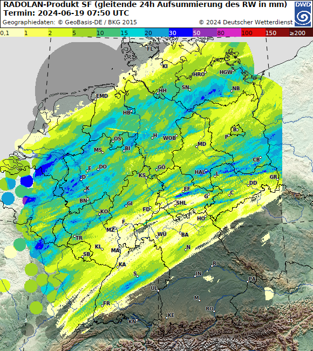This screenshot has width=313, height=351.
Task: Click the KN city label
Action: point(132,321)
